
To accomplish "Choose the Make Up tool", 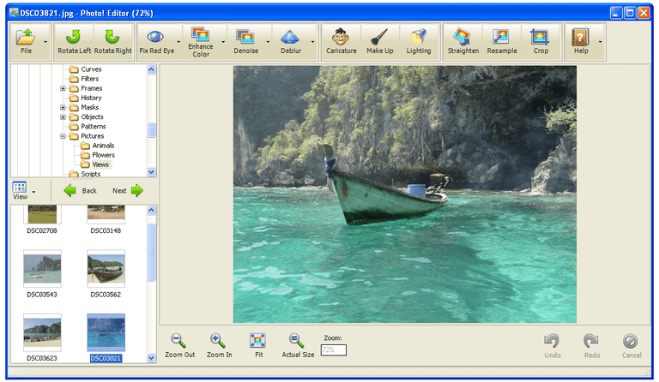I will [x=379, y=42].
